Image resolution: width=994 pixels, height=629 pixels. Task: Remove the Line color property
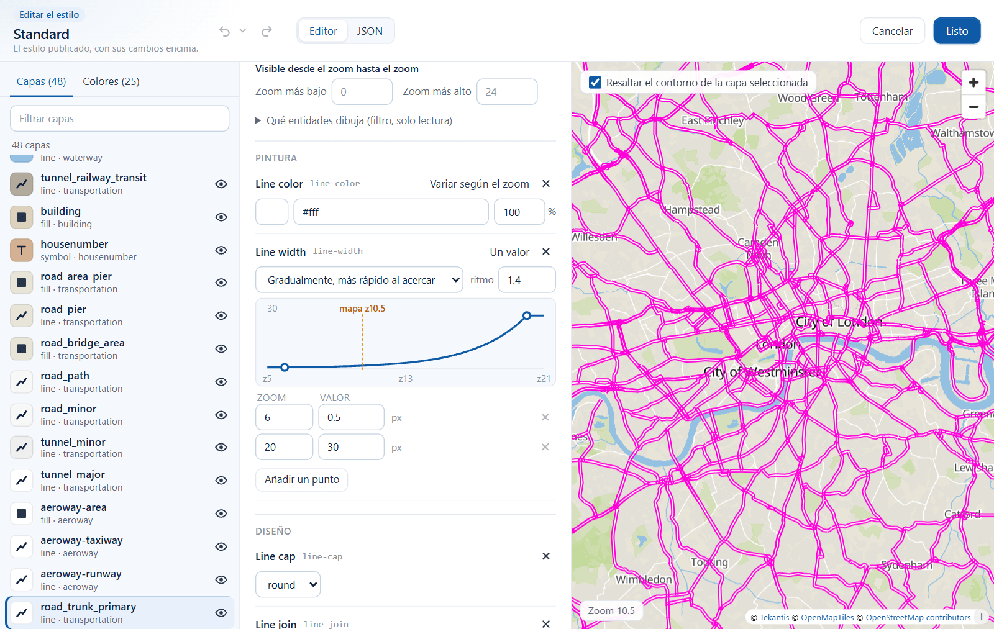[x=546, y=184]
